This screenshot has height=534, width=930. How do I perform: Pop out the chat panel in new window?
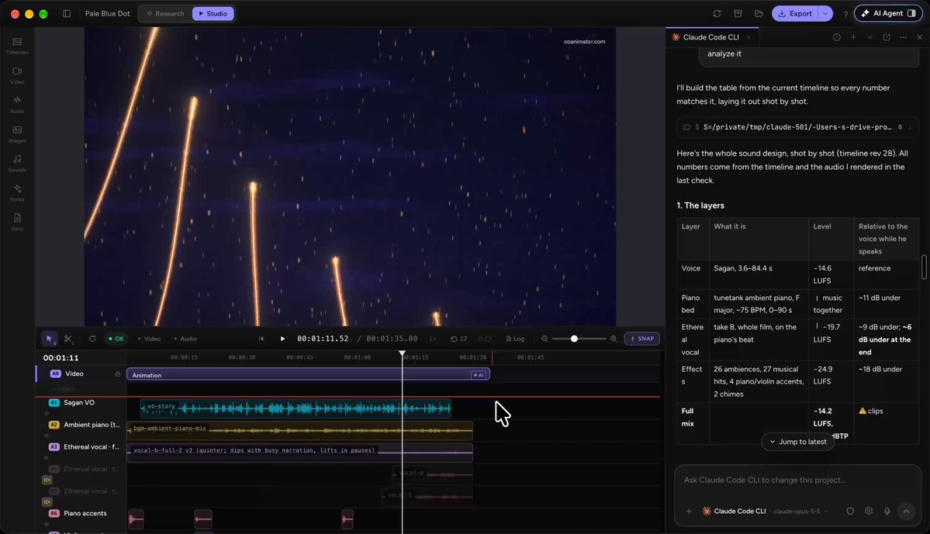pos(886,37)
